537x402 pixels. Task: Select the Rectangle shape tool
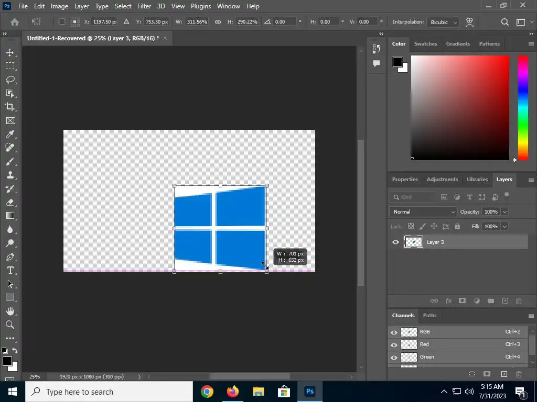tap(10, 297)
